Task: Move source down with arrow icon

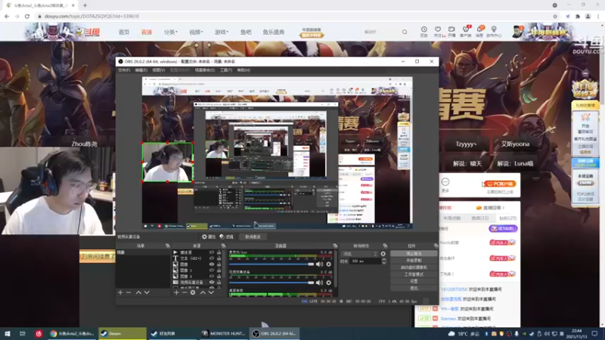Action: [x=211, y=292]
